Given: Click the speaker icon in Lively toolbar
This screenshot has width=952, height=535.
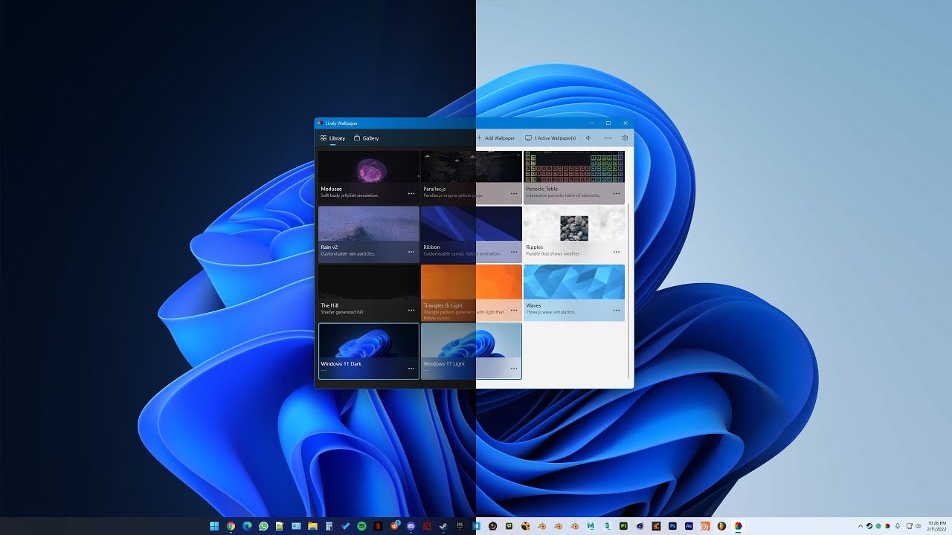Looking at the screenshot, I should (588, 137).
